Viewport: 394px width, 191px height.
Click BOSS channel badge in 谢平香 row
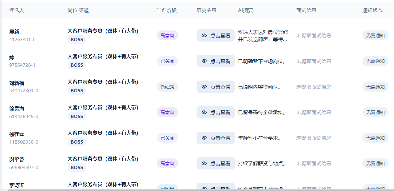[77, 167]
